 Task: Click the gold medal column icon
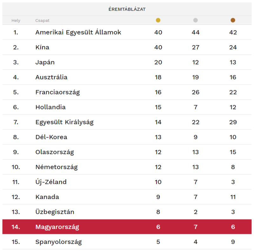pos(158,20)
